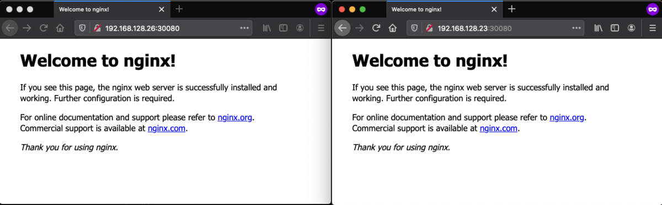Open page actions menu in right address bar
This screenshot has height=205, width=662.
pyautogui.click(x=576, y=28)
